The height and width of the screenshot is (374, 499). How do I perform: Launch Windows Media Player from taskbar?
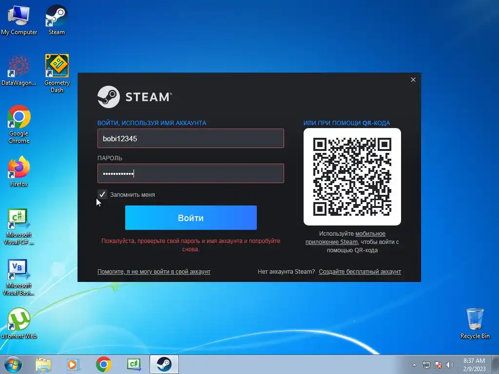pos(73,365)
